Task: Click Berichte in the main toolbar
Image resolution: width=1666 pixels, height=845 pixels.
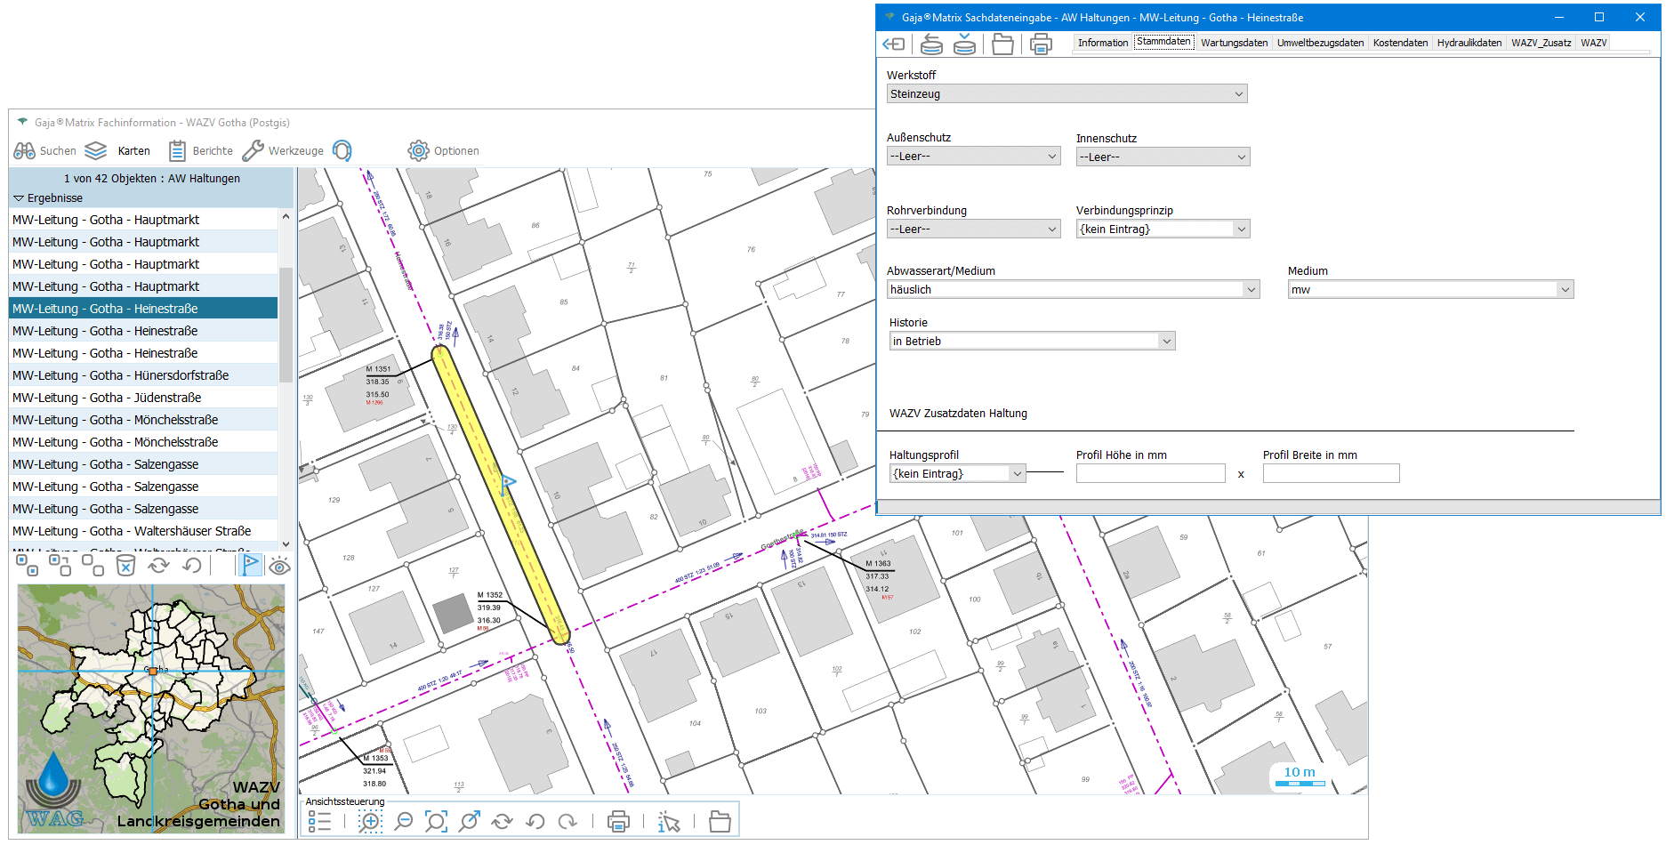Action: [x=201, y=151]
